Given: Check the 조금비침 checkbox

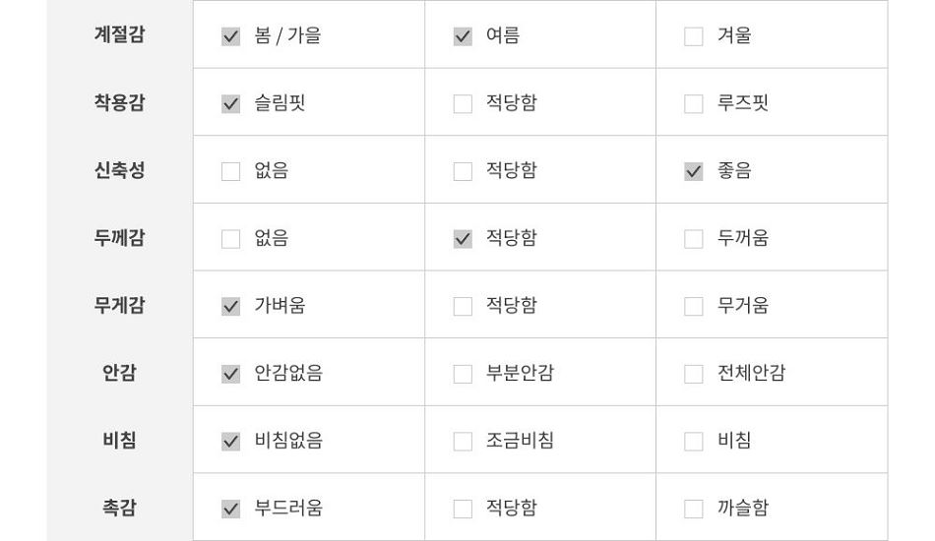Looking at the screenshot, I should (463, 442).
